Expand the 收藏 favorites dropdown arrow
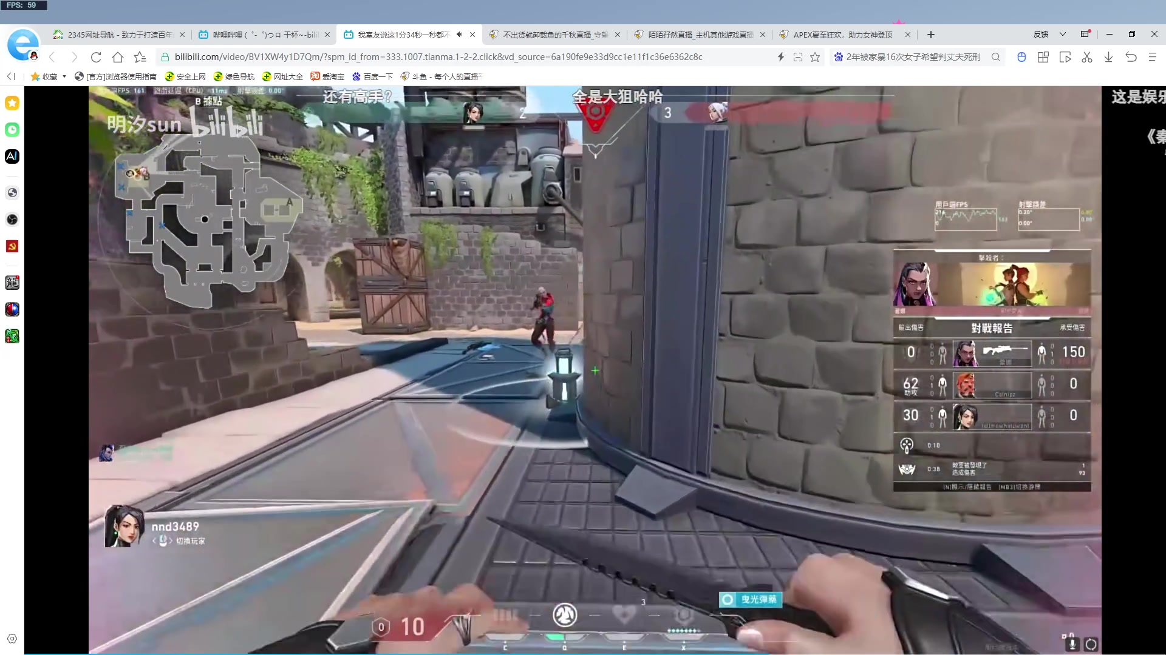This screenshot has height=655, width=1166. coord(64,76)
